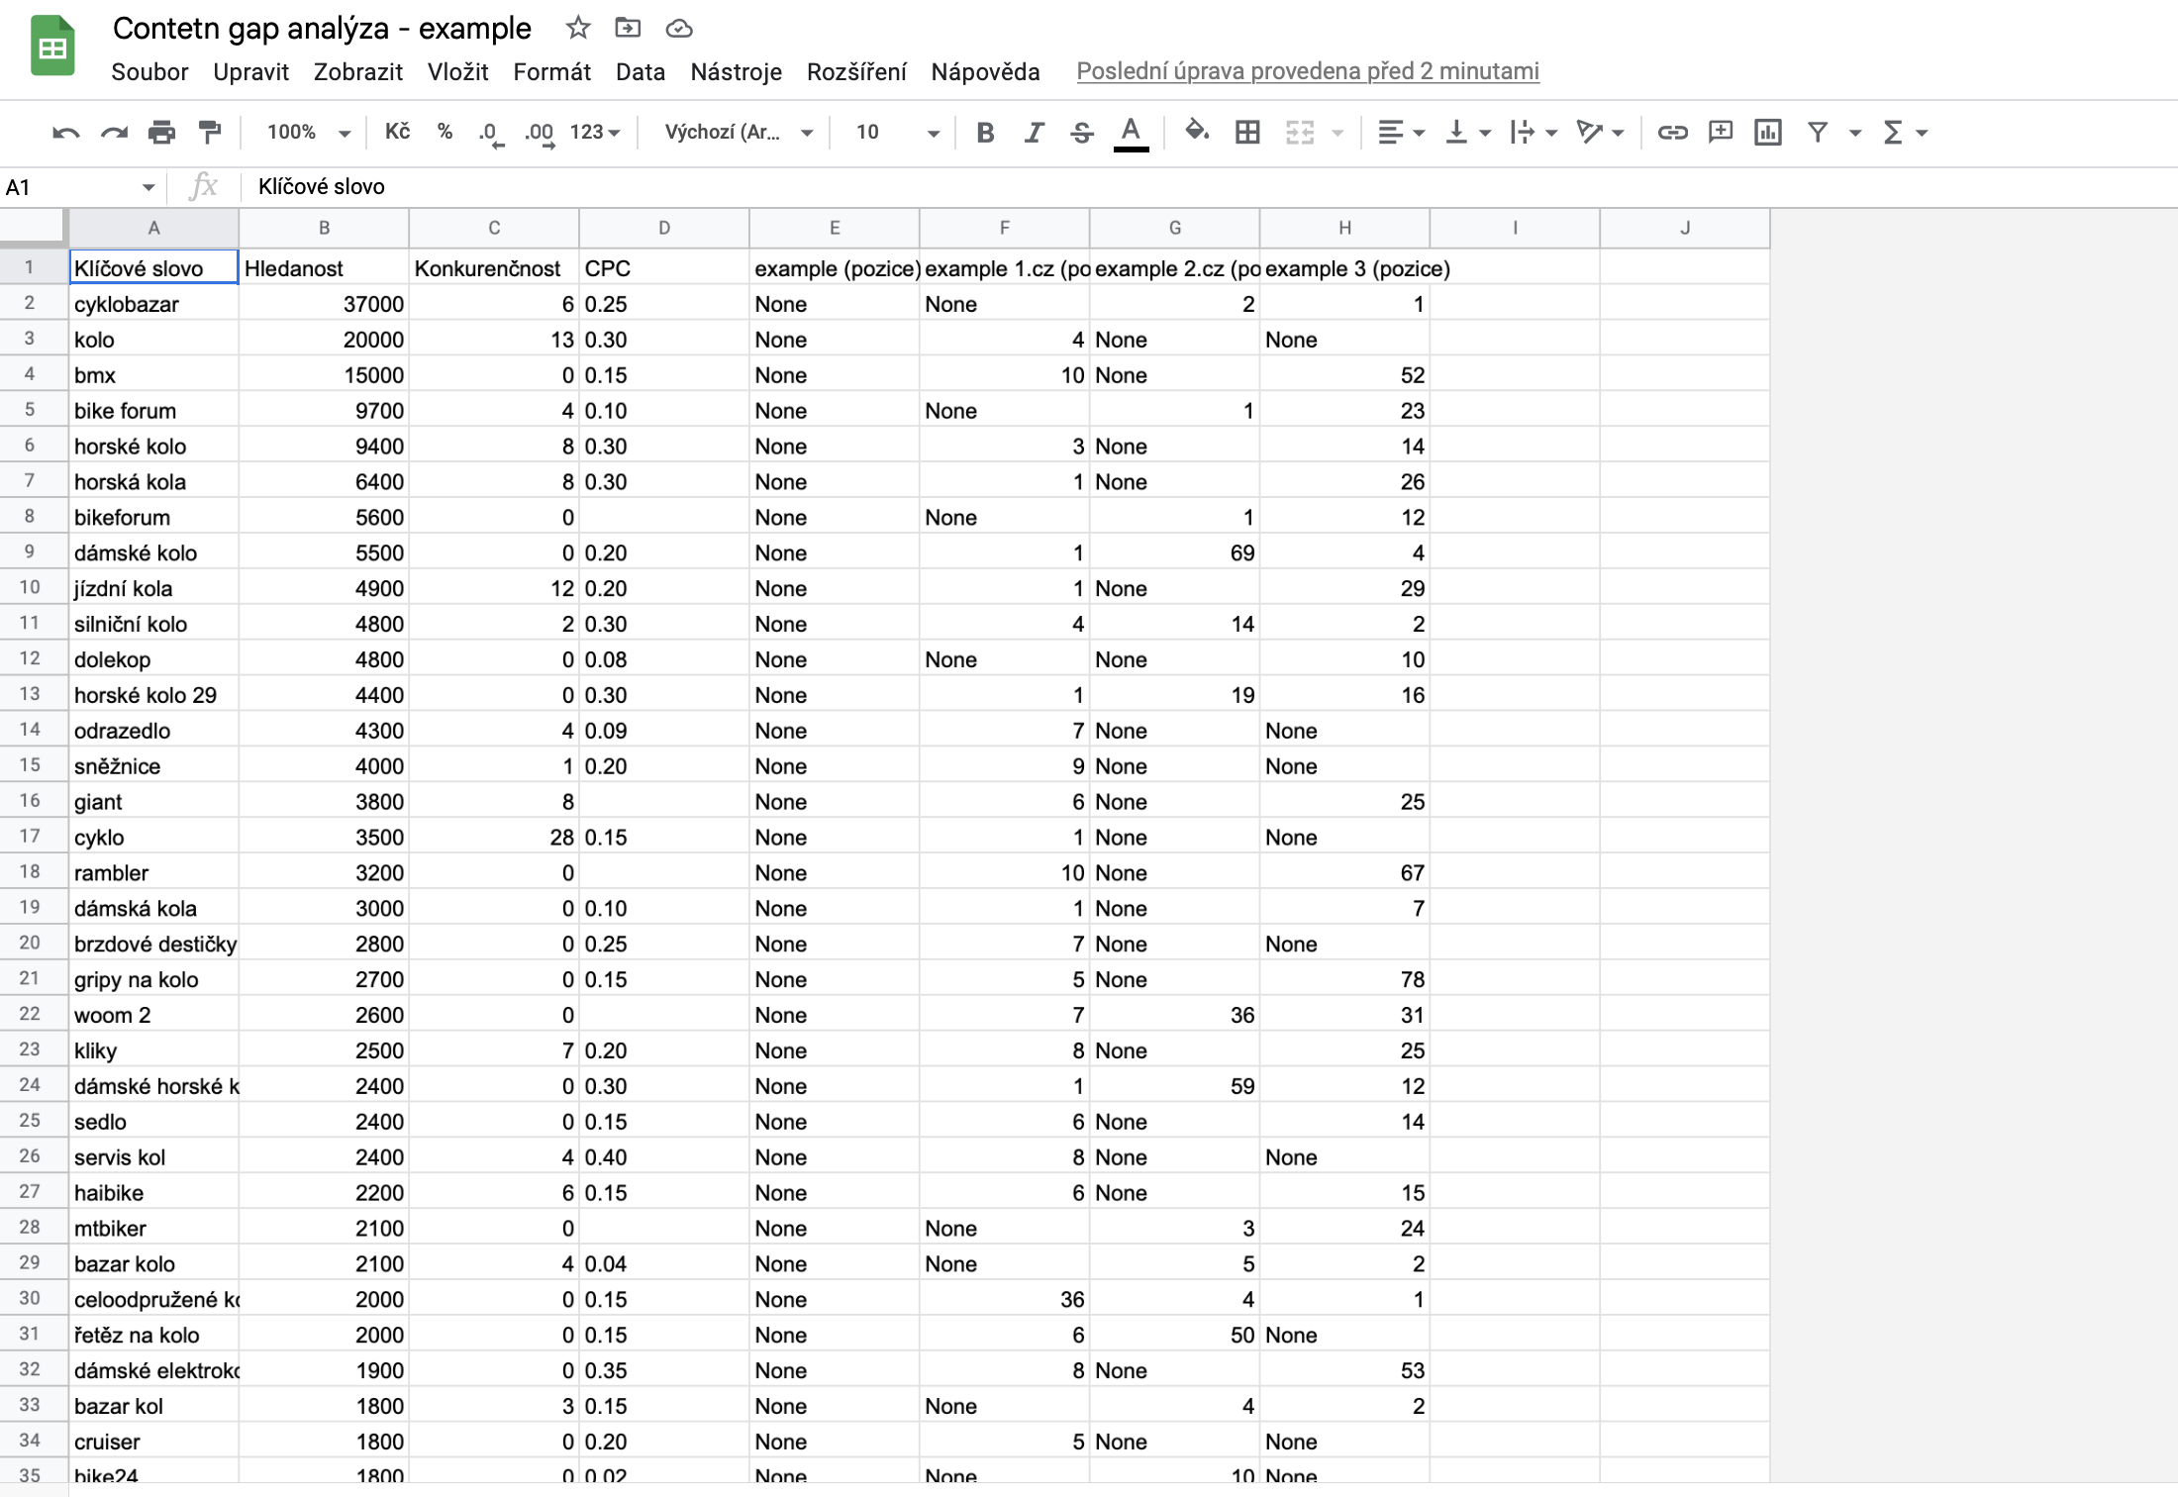Click the formula bar text Klíčové slovo
The height and width of the screenshot is (1497, 2178).
point(321,187)
